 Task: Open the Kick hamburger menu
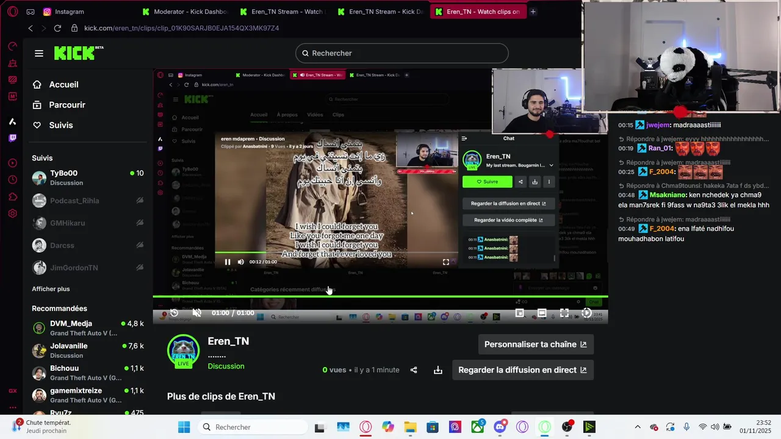[39, 54]
